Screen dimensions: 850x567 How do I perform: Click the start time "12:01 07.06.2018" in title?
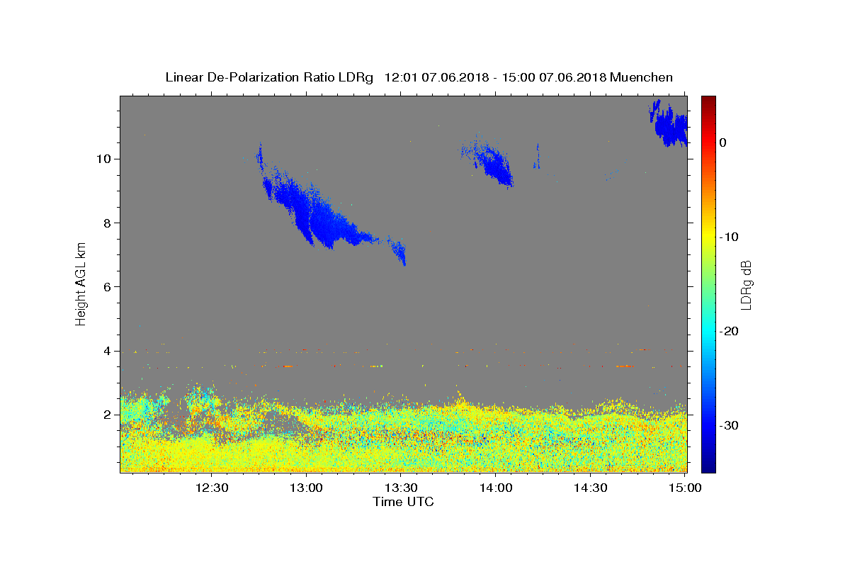pos(436,77)
